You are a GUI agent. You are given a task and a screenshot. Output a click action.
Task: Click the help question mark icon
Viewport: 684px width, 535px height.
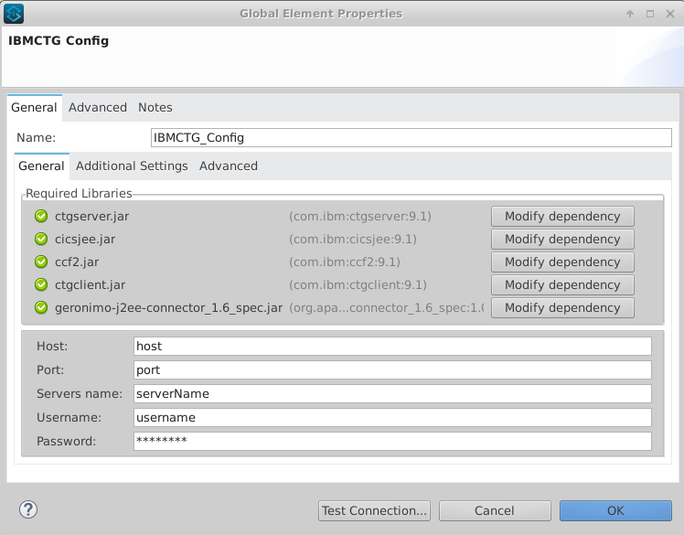point(27,509)
